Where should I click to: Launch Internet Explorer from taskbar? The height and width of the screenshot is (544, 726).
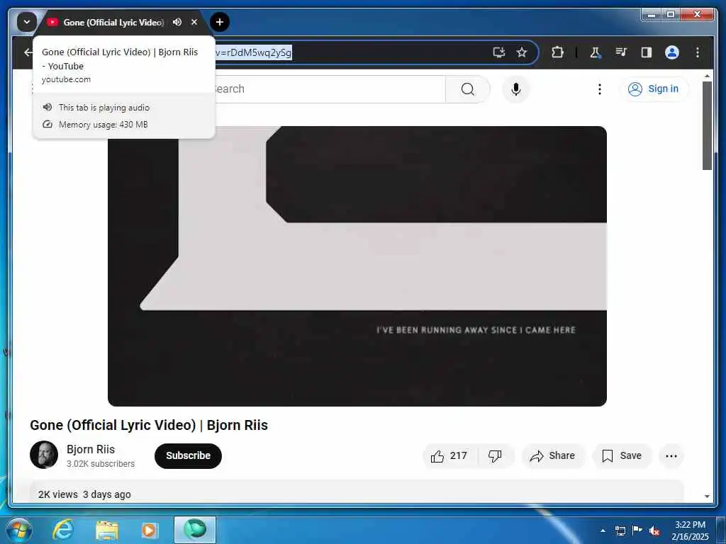[63, 530]
